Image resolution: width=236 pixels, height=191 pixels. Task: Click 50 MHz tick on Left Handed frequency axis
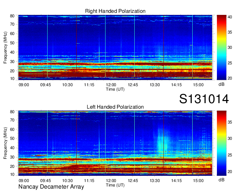tap(12, 138)
